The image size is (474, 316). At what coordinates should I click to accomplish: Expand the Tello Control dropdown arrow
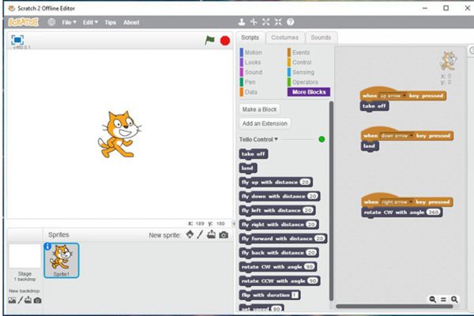[x=276, y=139]
